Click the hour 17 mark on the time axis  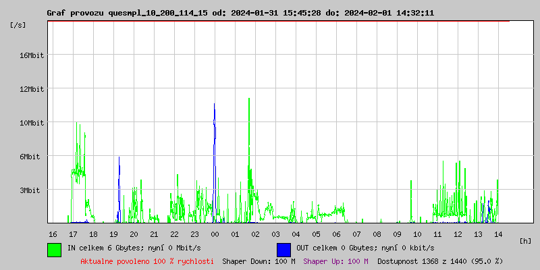(73, 234)
